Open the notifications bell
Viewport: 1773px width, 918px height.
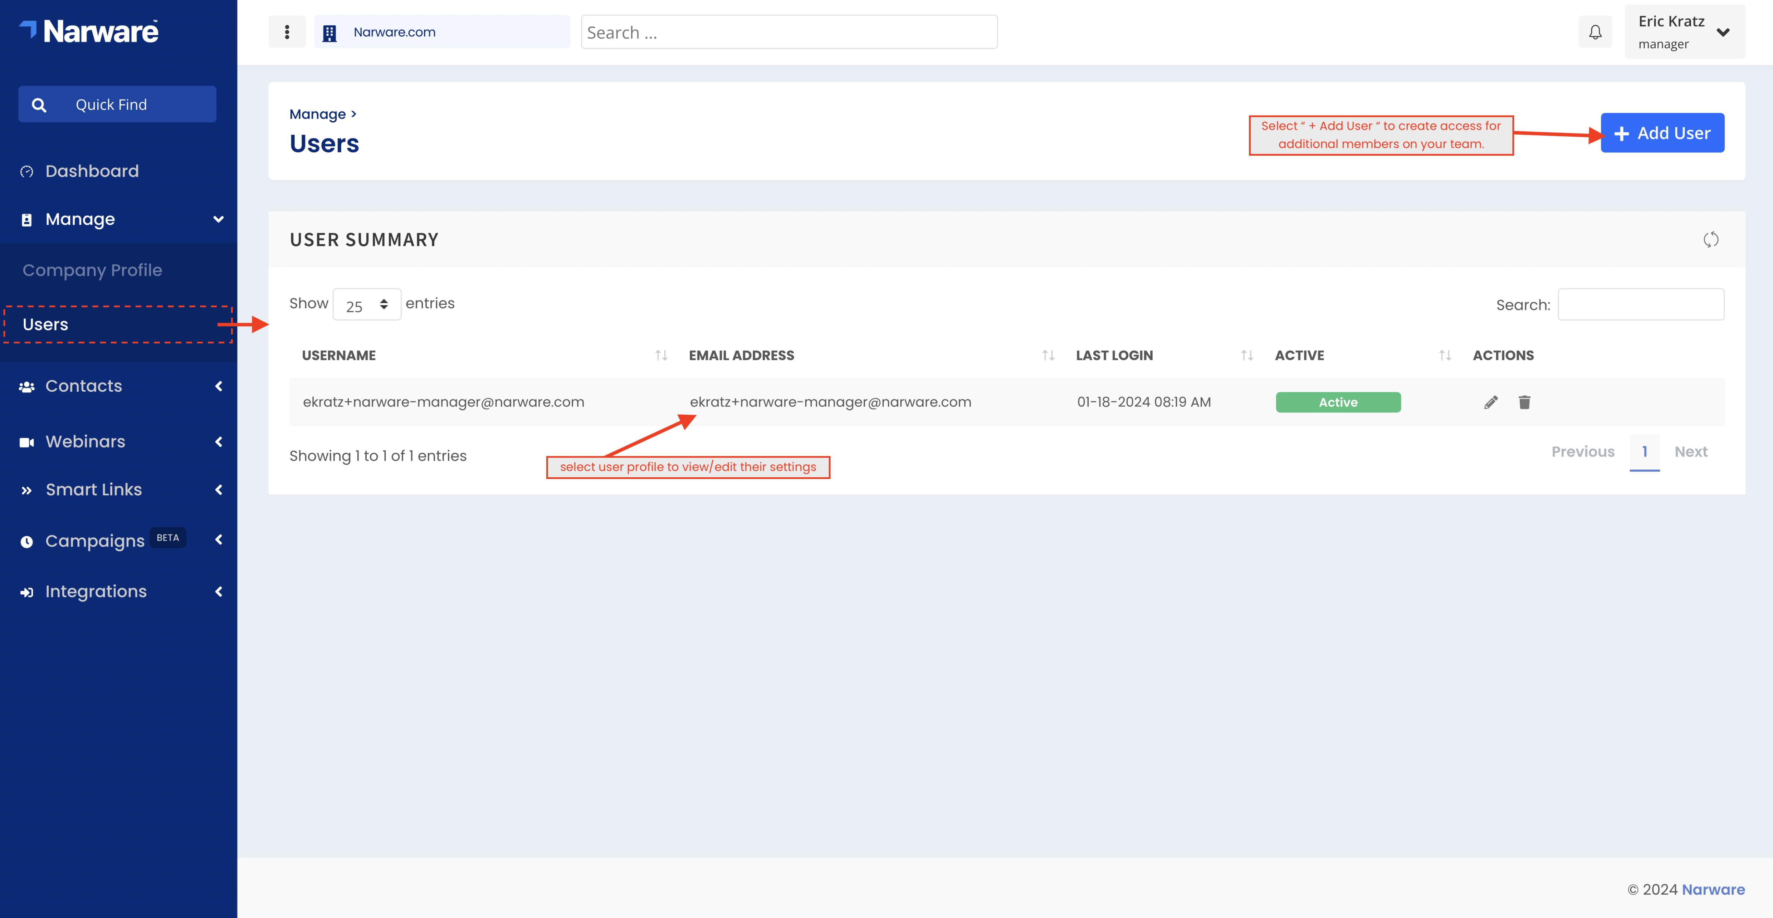(1595, 31)
